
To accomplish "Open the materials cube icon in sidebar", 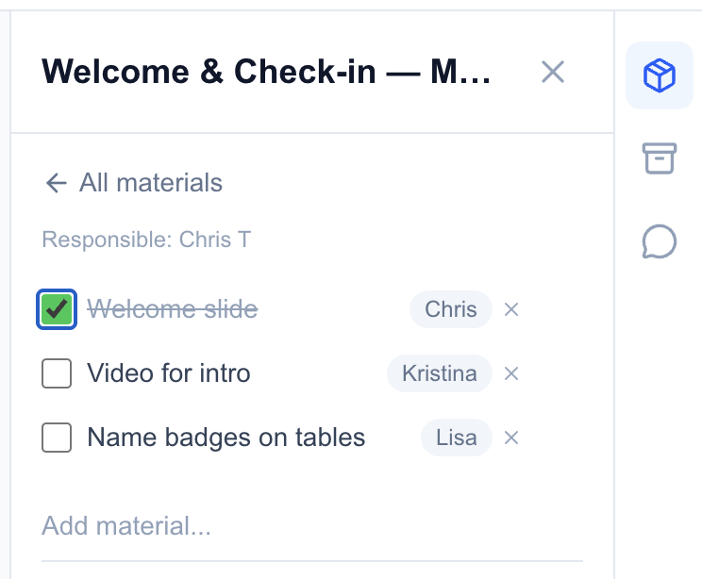I will tap(660, 75).
